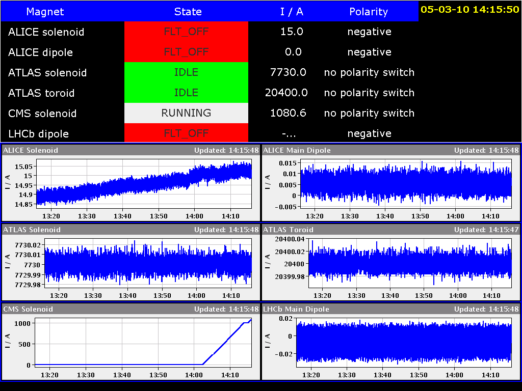522x391 pixels.
Task: Click the ATLAS Solenoid chart title
Action: [x=32, y=230]
